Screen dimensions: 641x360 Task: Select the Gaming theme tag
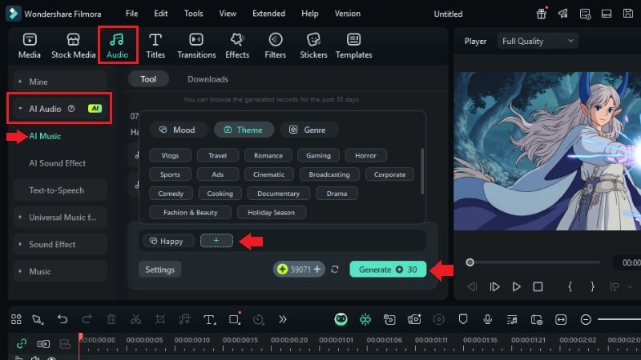318,155
